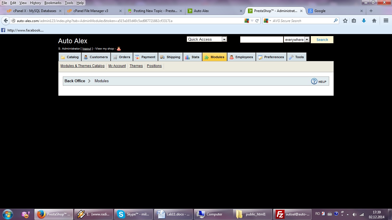Open the File menu
The image size is (392, 220).
click(4, 3)
